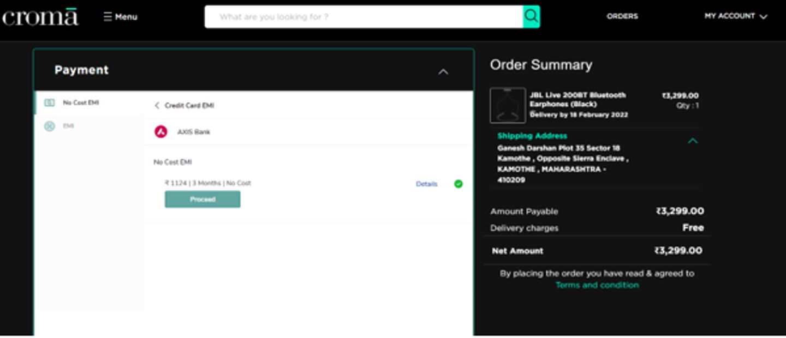The image size is (786, 338).
Task: Collapse the Shipping Address chevron
Action: pos(693,141)
